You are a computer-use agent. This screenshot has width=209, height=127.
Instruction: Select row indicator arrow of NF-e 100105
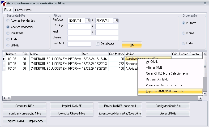tap(4, 59)
